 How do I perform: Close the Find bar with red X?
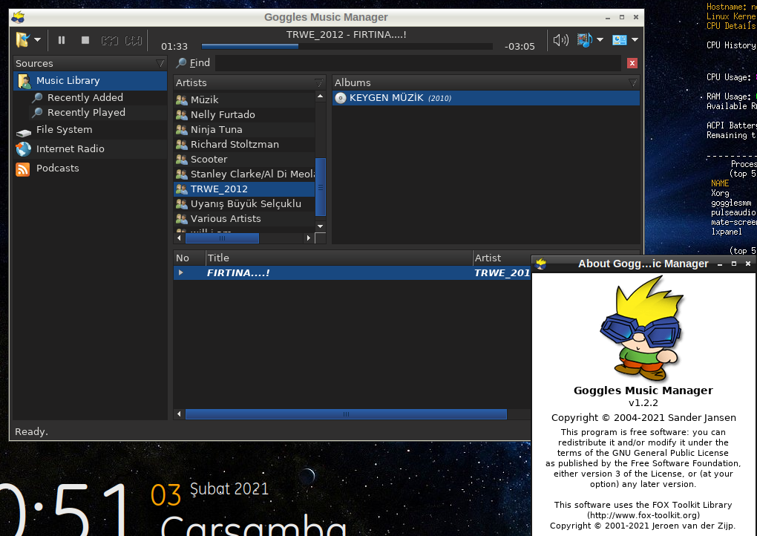(632, 63)
